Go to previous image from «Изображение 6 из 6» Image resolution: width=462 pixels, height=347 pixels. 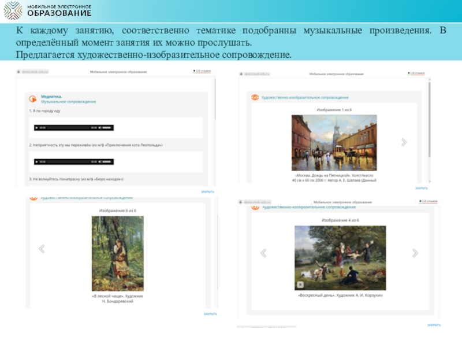(x=42, y=249)
